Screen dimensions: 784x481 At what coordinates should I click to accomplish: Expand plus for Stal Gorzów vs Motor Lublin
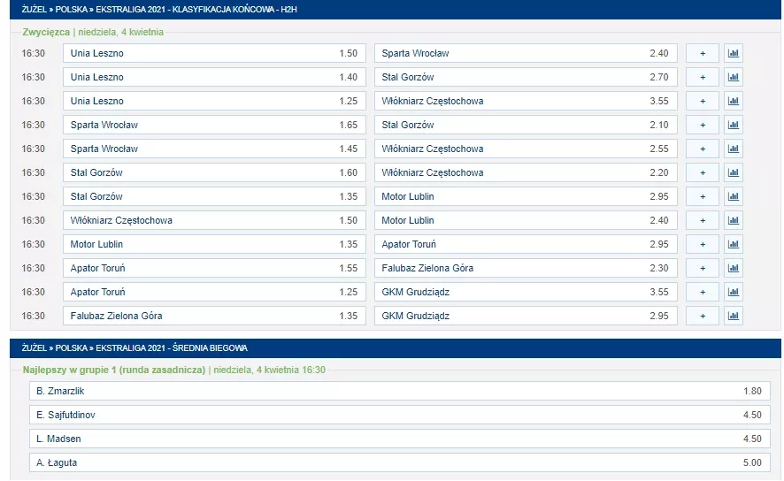703,196
